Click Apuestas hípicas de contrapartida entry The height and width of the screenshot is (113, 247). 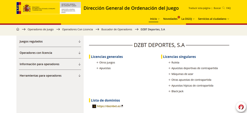click(x=192, y=86)
